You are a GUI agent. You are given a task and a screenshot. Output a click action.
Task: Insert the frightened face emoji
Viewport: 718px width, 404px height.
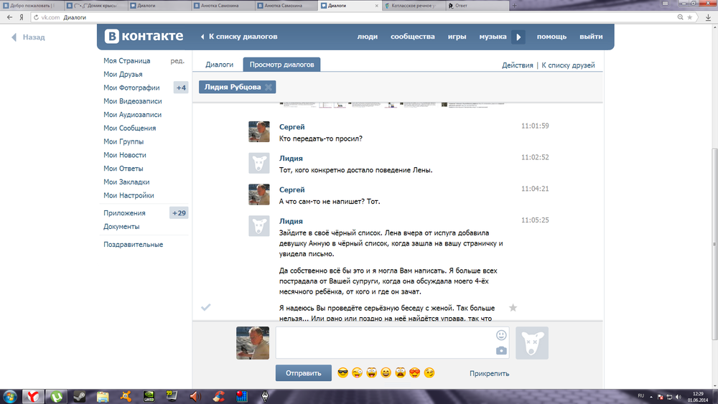tap(400, 373)
